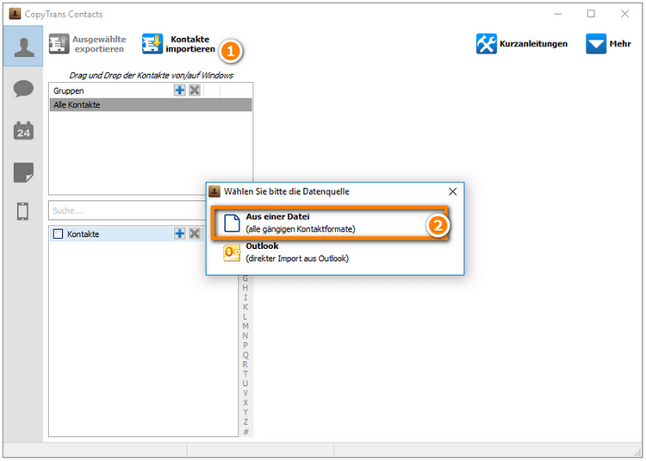Delete group with the X icon in Gruppen
This screenshot has width=646, height=461.
pos(195,90)
